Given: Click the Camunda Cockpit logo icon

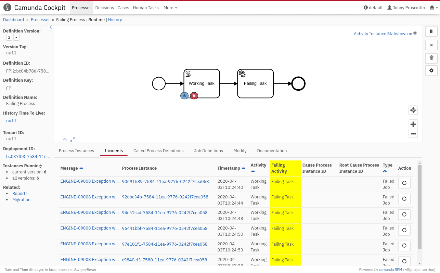Looking at the screenshot, I should pos(7,8).
